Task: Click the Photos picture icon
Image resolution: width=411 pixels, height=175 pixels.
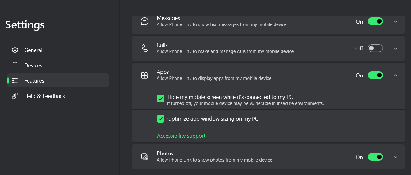Action: 144,157
